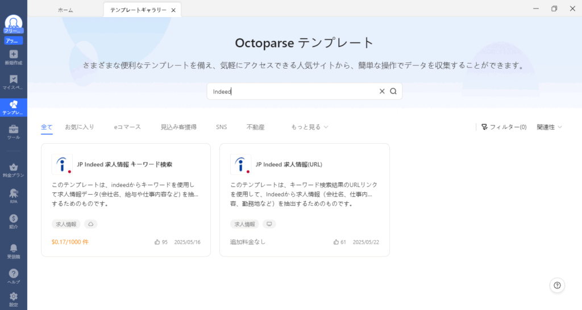Screen dimensions: 582x310
Task: Open the user account avatar
Action: point(14,23)
